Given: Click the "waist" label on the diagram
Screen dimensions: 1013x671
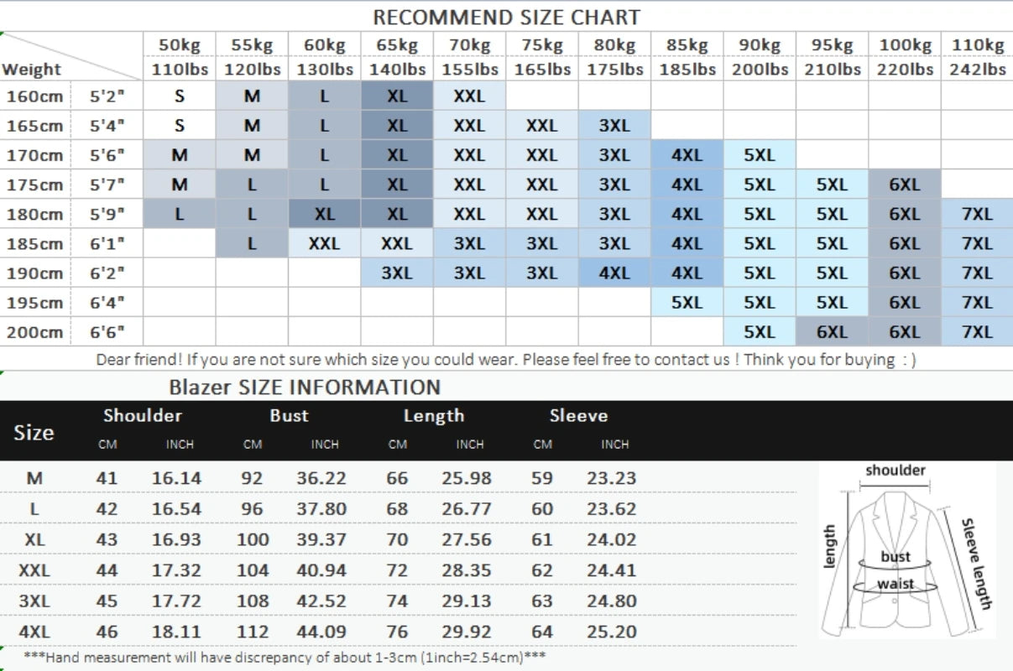Looking at the screenshot, I should point(896,584).
